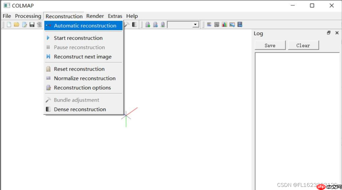
Task: Click the Show match matrix icon
Action: click(217, 24)
